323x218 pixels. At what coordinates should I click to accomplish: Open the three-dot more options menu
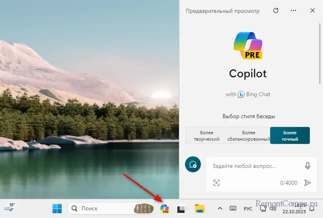[294, 11]
